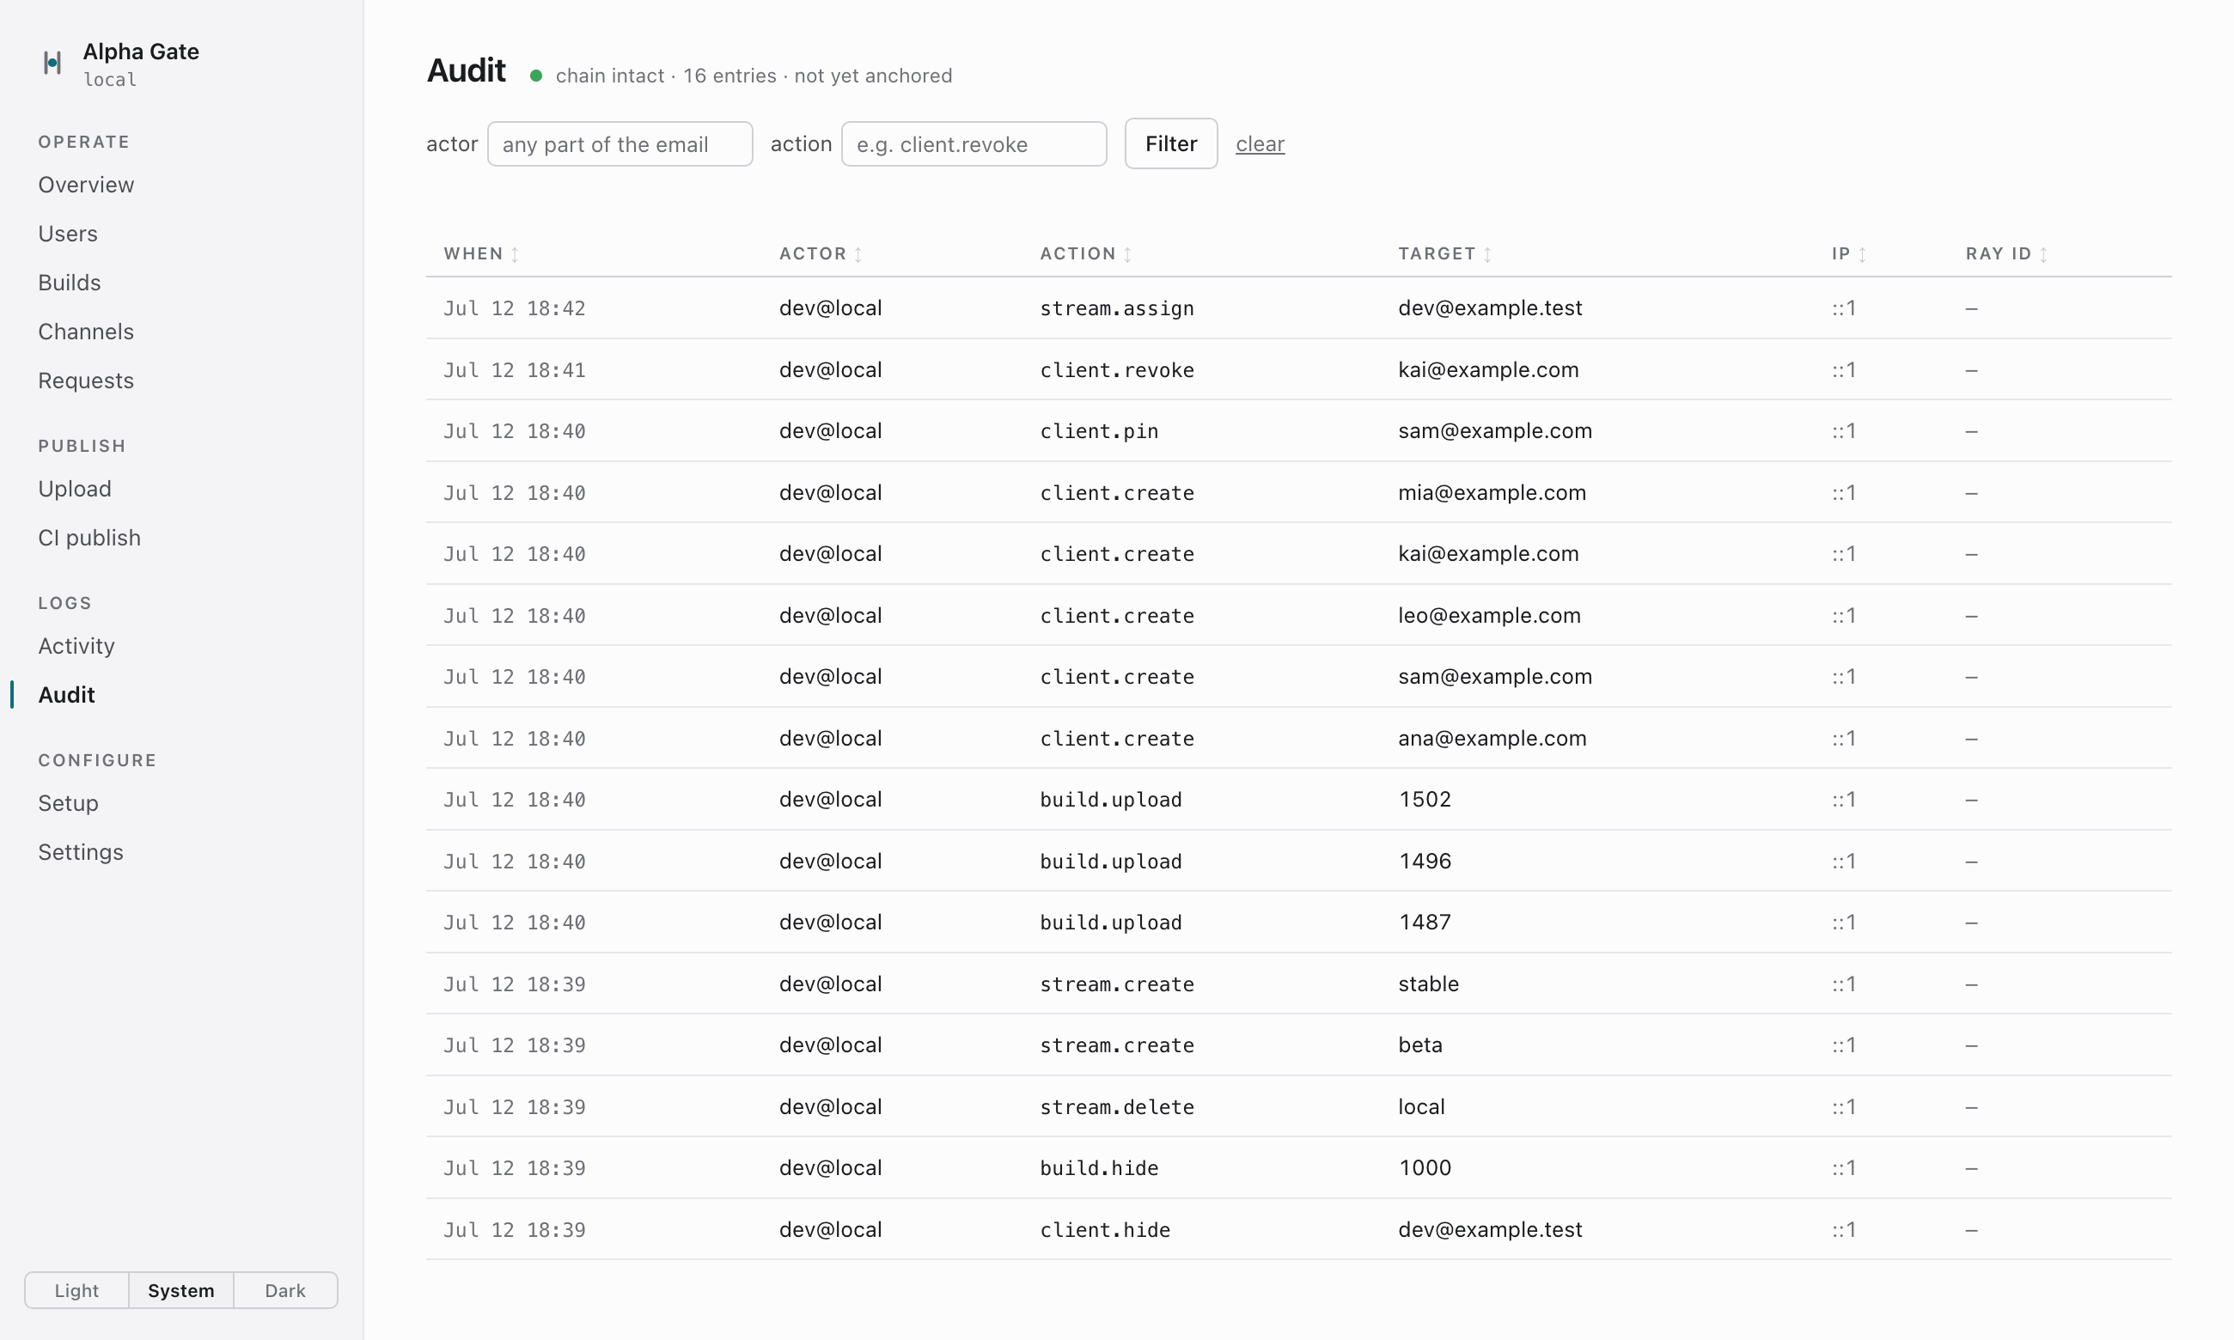Click target mia@example.com
The width and height of the screenshot is (2234, 1340).
click(1492, 492)
